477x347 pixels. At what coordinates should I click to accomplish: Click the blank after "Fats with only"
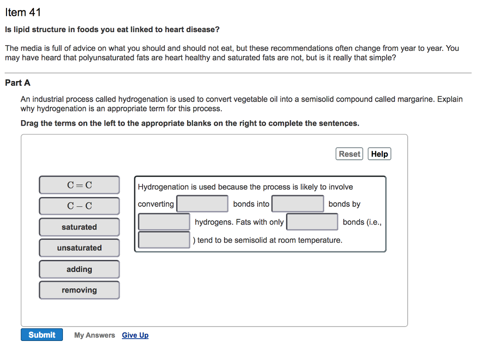pos(312,222)
